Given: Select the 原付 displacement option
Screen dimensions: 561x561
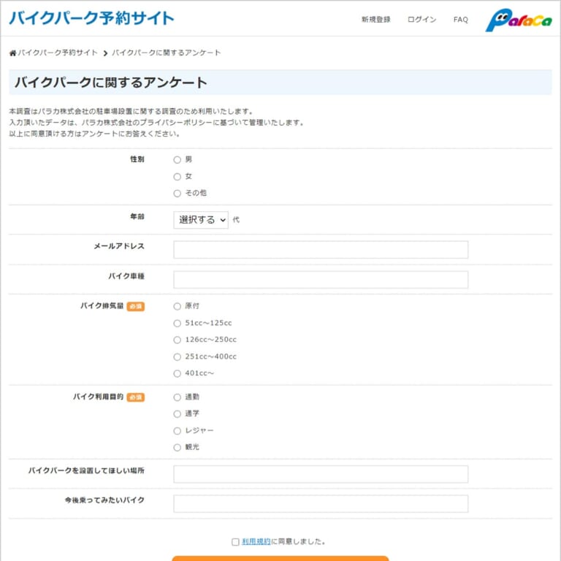Looking at the screenshot, I should (x=177, y=306).
